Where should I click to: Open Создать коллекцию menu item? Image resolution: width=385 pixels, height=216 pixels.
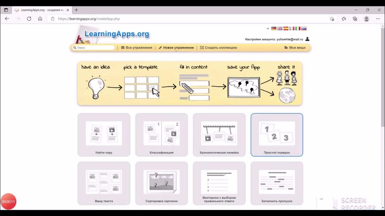click(218, 48)
